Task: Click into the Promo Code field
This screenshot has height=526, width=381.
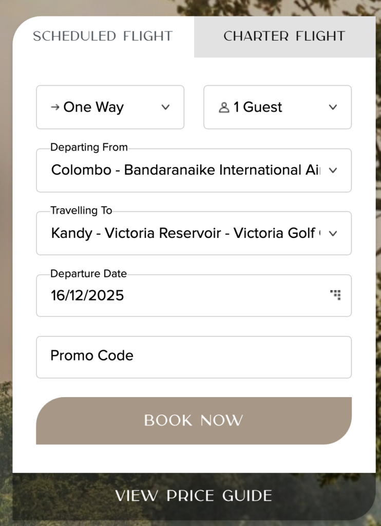Action: (x=194, y=357)
